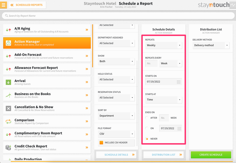
Task: Select the Credit Check Report
Action: coord(47,148)
